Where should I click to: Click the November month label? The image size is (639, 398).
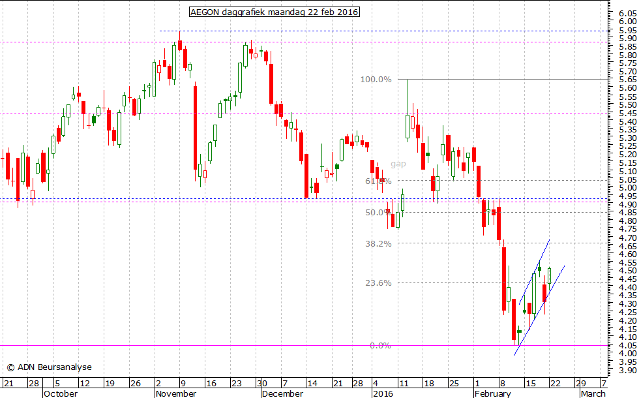click(x=176, y=393)
